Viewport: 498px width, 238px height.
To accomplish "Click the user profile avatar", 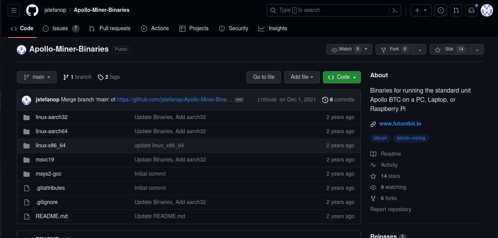I will (487, 10).
